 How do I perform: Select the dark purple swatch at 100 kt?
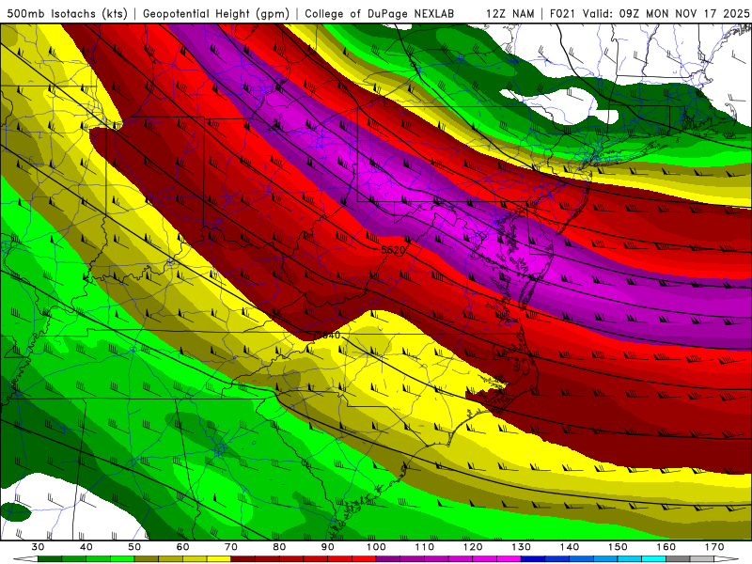pos(388,558)
